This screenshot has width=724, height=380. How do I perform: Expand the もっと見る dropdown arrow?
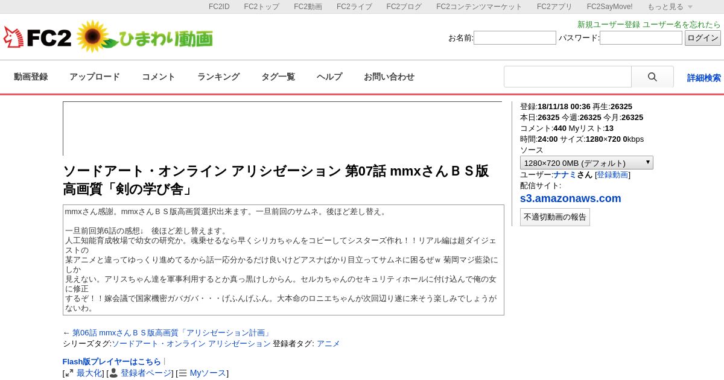(x=690, y=7)
